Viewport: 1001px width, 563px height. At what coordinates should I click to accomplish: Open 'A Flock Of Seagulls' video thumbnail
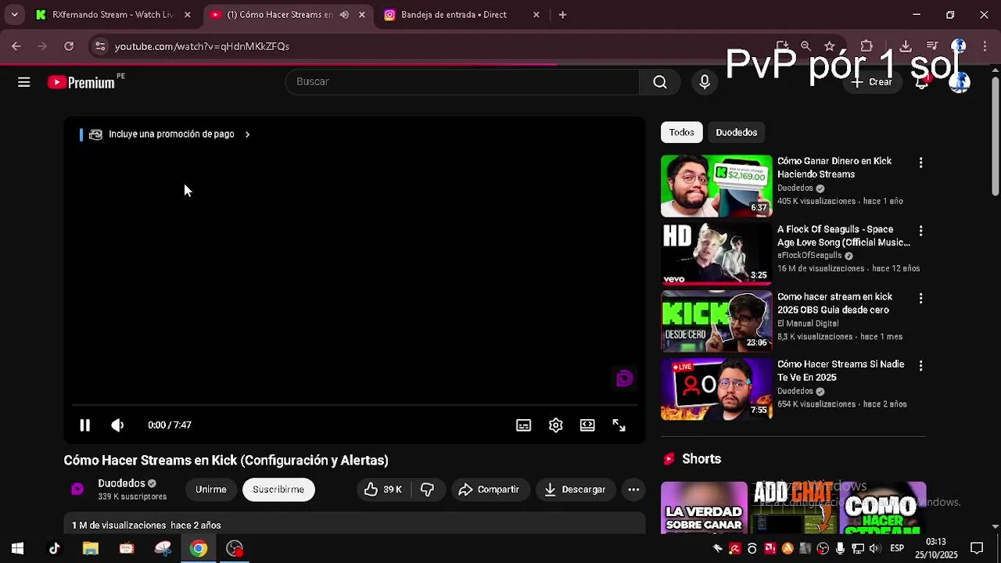(716, 254)
